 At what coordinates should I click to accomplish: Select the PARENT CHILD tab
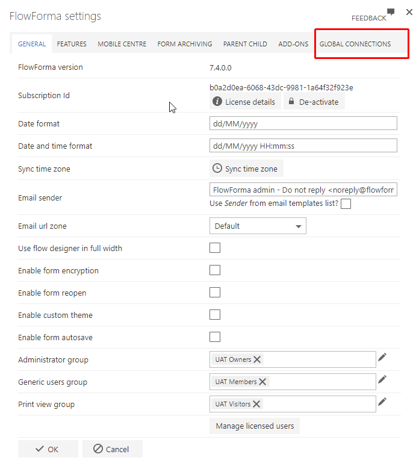(245, 44)
